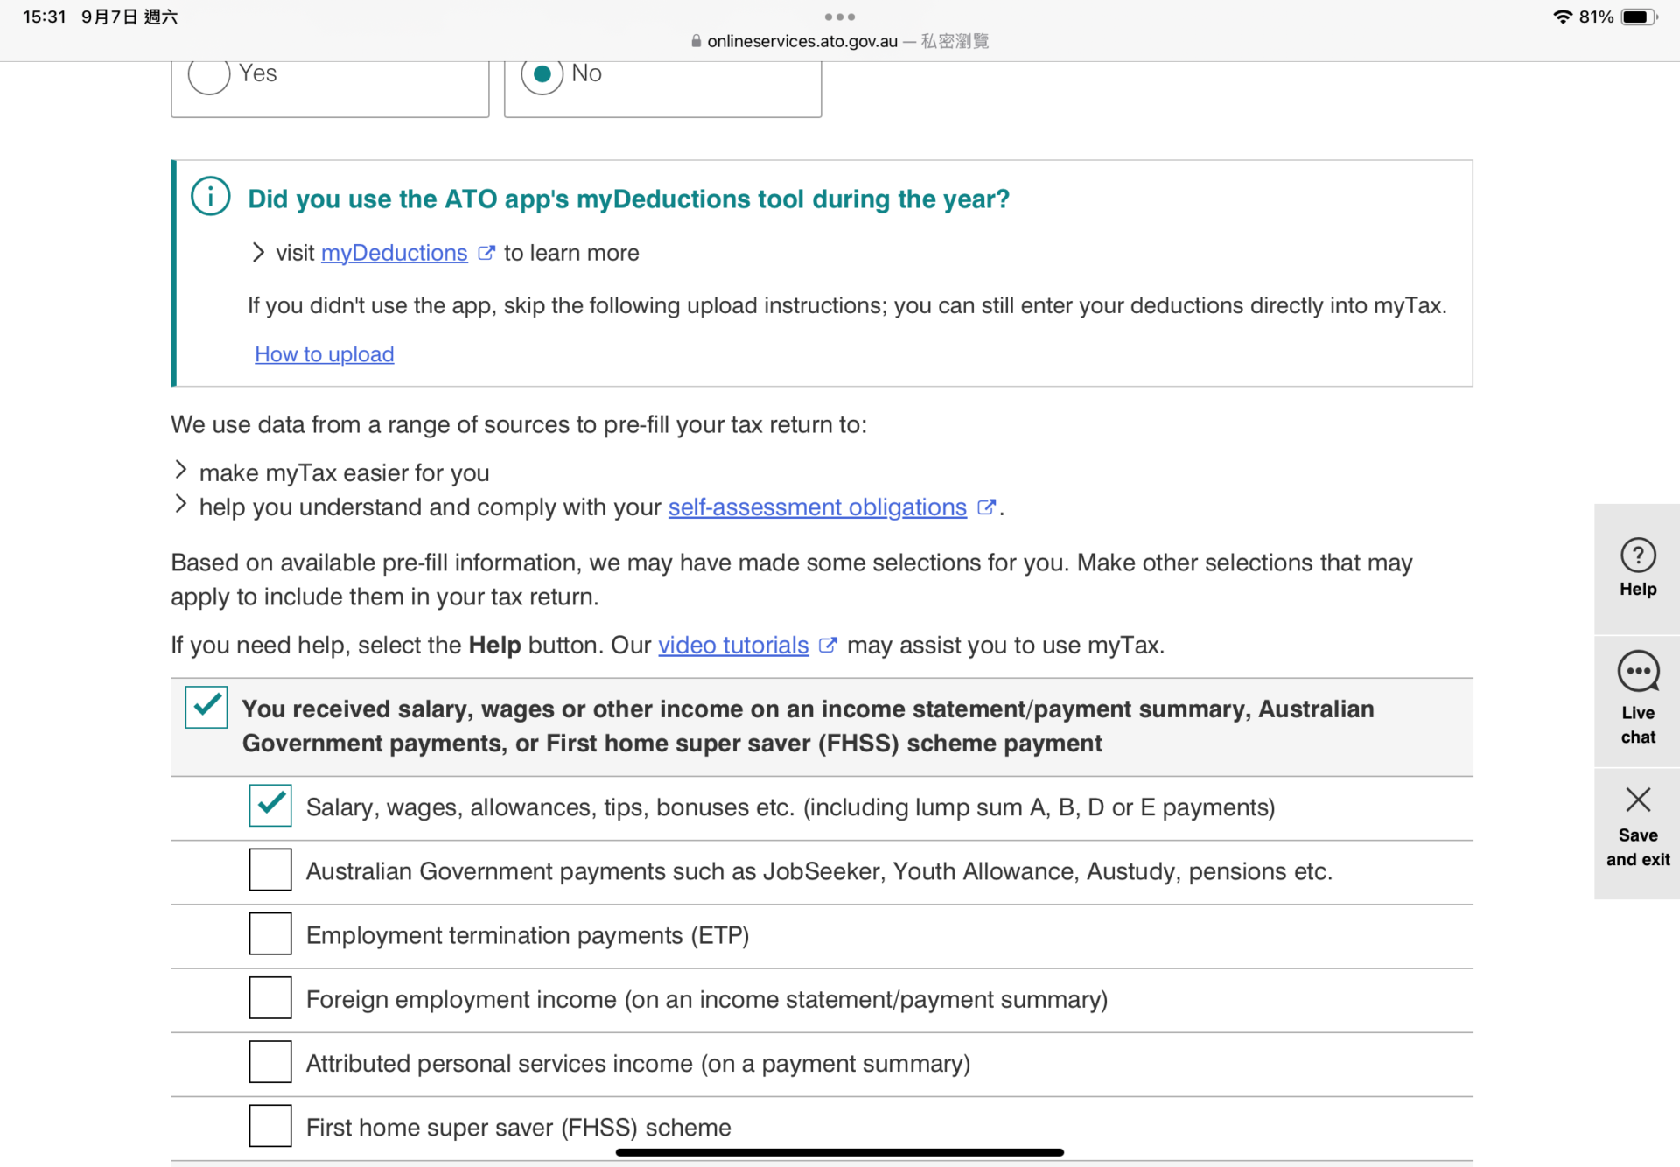Tick Australian Government payments checkbox
This screenshot has height=1167, width=1680.
click(x=269, y=870)
